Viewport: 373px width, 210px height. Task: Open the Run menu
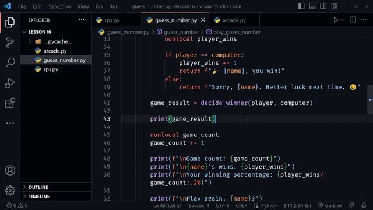point(114,6)
